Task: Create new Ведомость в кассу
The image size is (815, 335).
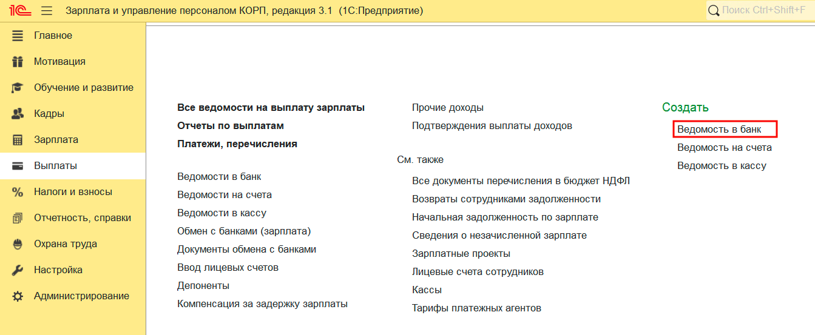Action: tap(722, 165)
